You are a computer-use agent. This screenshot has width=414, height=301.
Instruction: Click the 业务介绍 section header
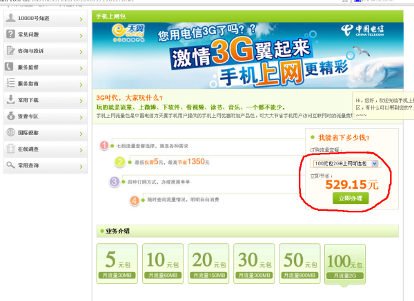[248, 231]
